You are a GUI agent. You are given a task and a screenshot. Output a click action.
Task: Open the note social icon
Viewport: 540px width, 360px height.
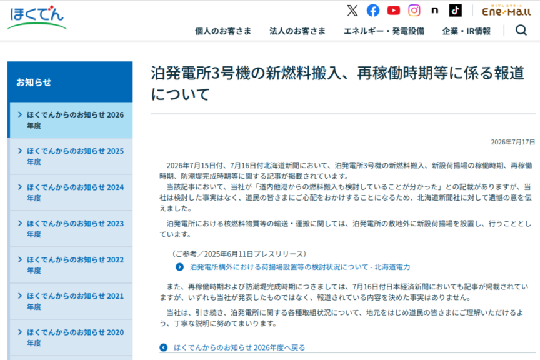pyautogui.click(x=434, y=11)
